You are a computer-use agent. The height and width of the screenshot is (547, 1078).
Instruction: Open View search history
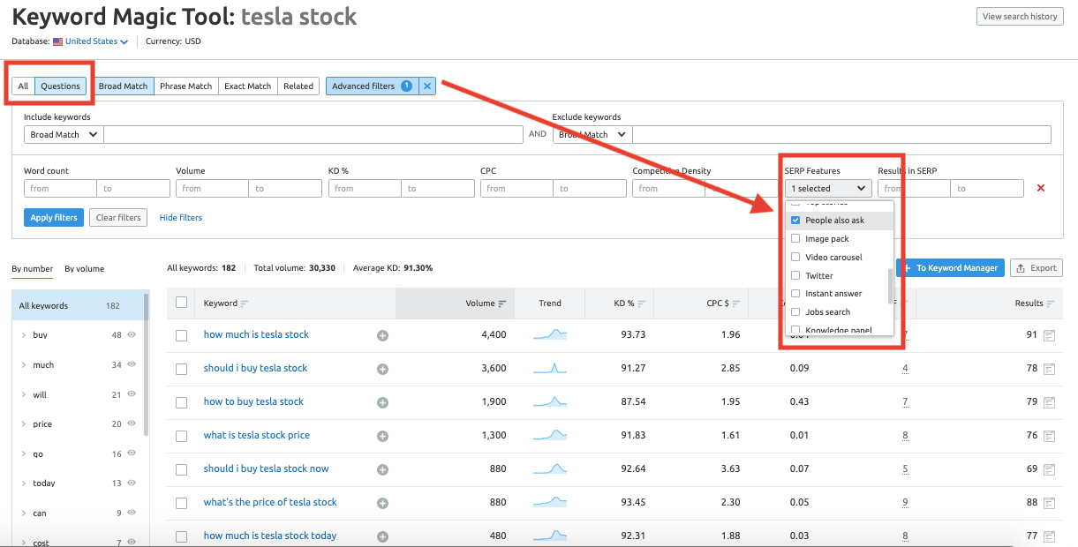pos(1020,15)
